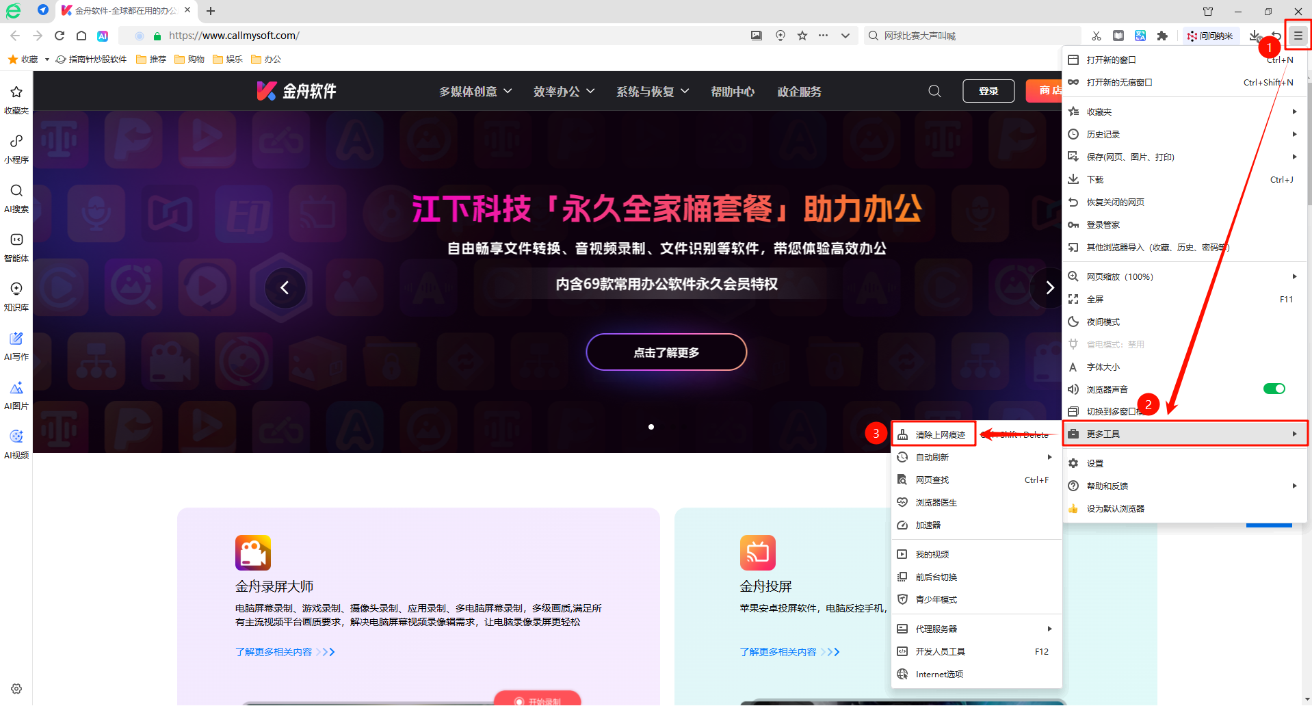Expand the 多媒体创意 navigation dropdown

tap(475, 92)
